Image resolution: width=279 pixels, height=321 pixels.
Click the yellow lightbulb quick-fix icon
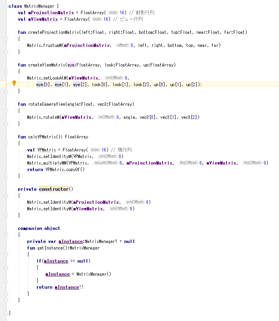[14, 83]
